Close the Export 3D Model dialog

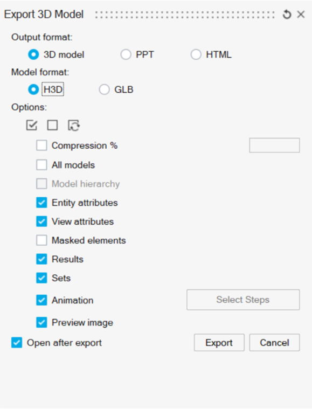301,15
